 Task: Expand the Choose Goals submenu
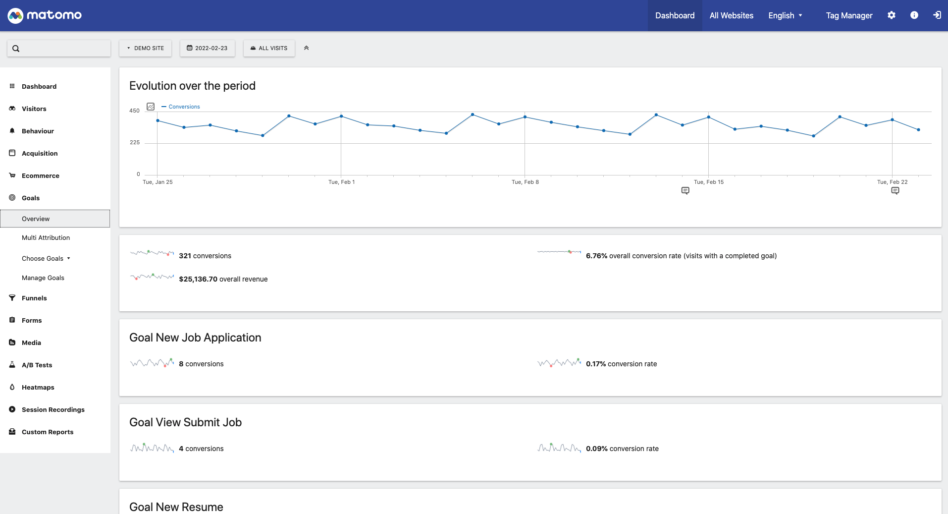tap(46, 258)
